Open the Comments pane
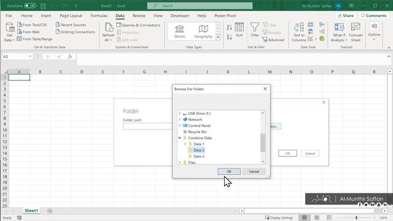Viewport: 393px width, 221px height. 373,15
